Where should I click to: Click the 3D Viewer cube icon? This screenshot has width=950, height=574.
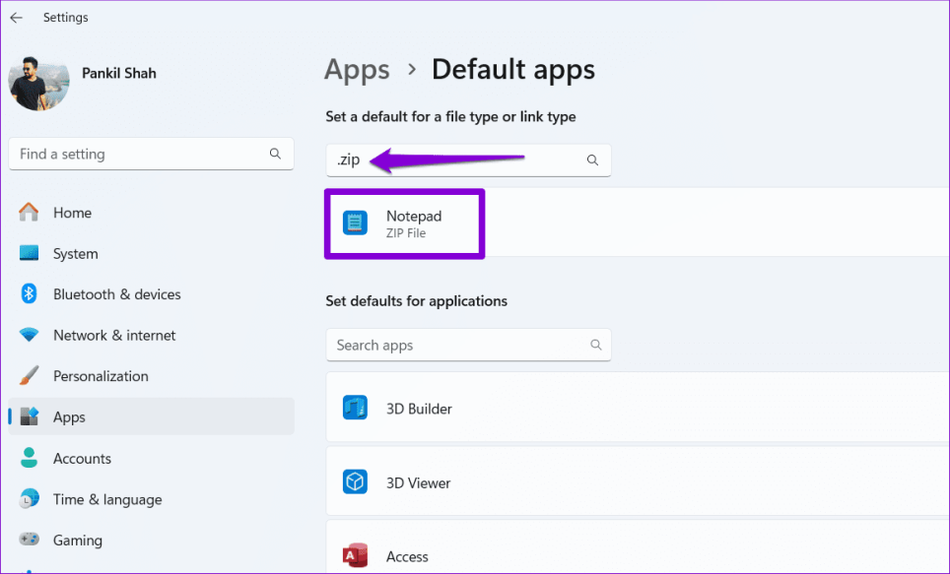(x=355, y=481)
